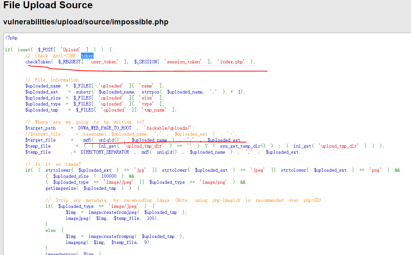Click the '$uploaded_size' variable being assigned
The height and width of the screenshot is (255, 411).
coord(43,98)
